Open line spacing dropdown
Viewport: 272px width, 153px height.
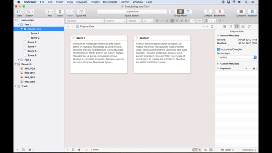pos(210,21)
